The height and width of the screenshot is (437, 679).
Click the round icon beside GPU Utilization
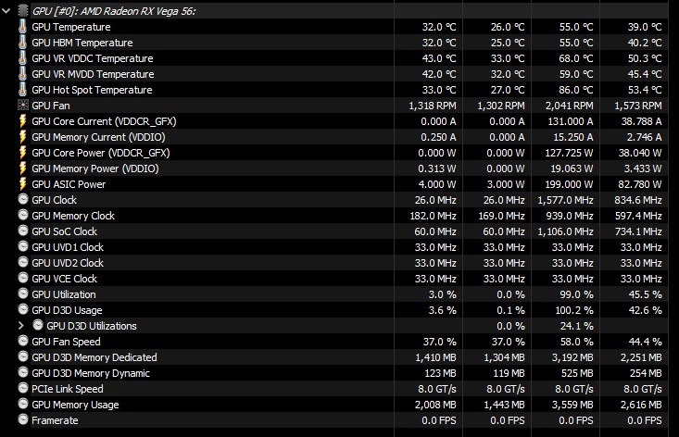(23, 293)
